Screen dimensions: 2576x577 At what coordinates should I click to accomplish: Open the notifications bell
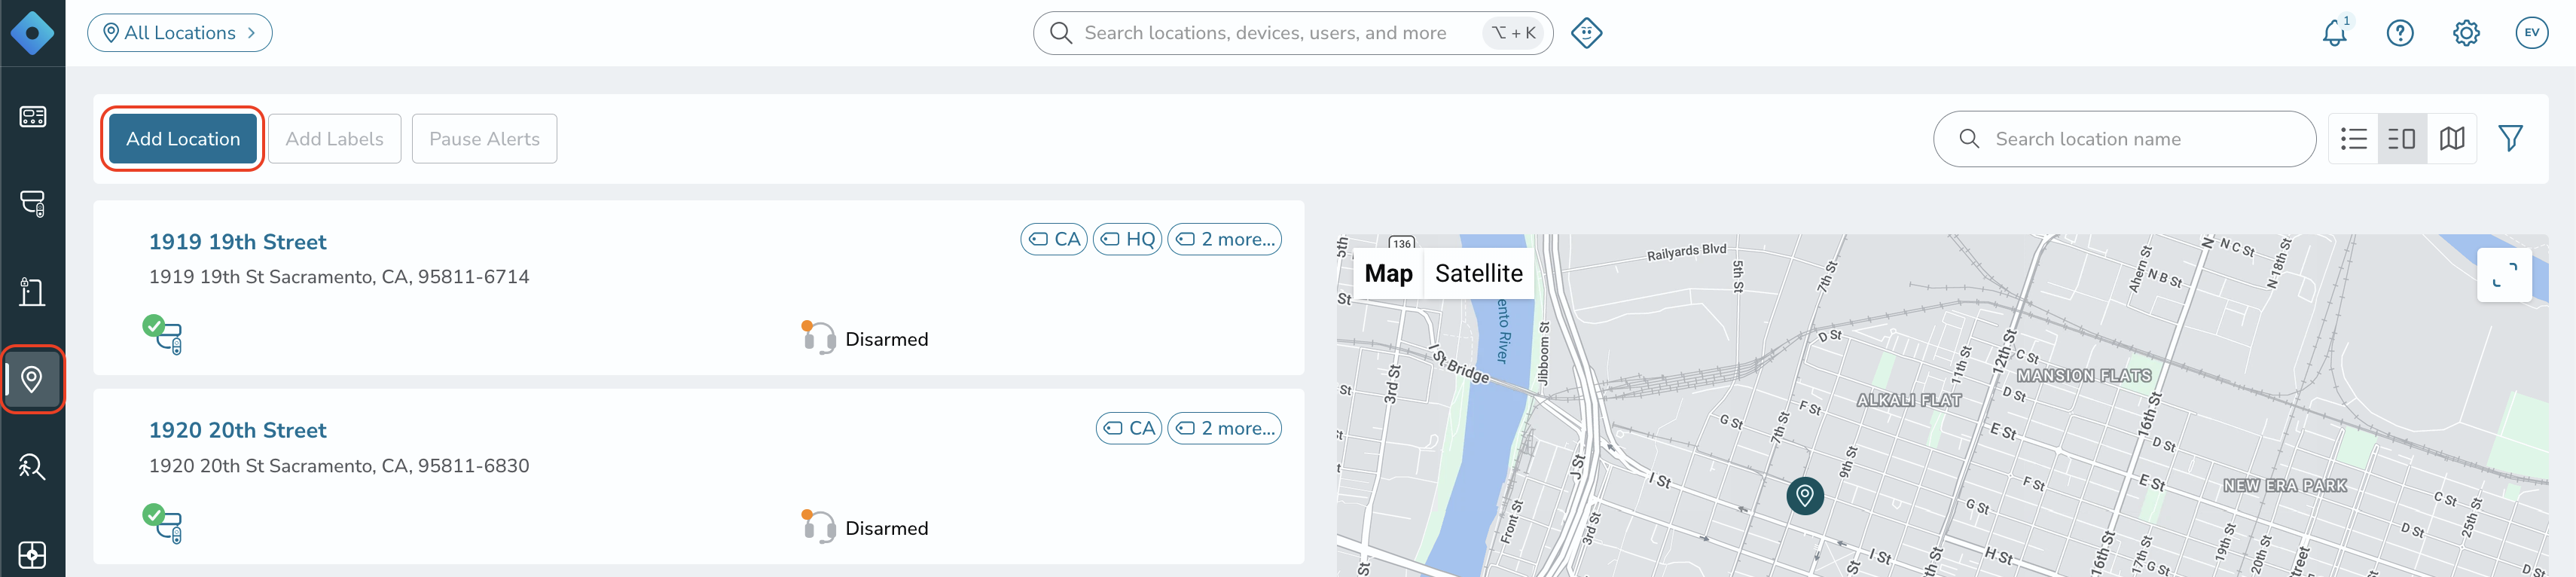(x=2334, y=33)
